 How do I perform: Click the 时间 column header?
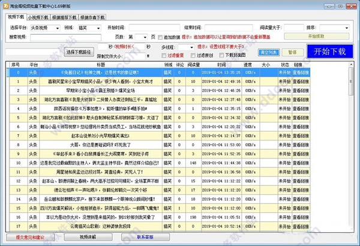pos(221,65)
